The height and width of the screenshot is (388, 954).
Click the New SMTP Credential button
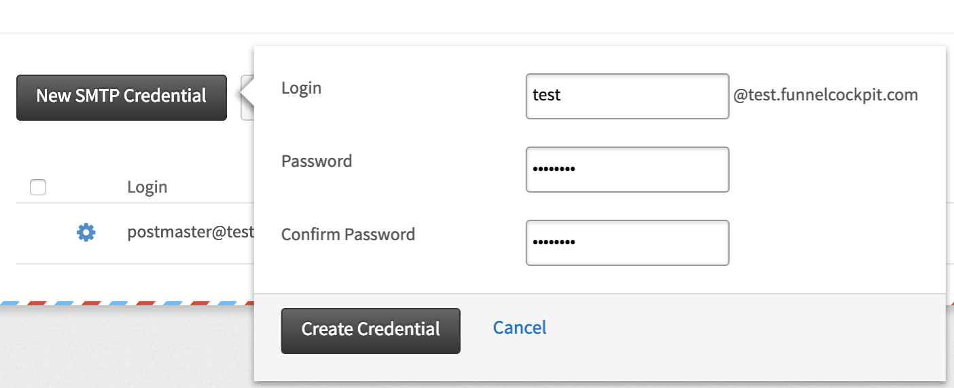coord(122,98)
